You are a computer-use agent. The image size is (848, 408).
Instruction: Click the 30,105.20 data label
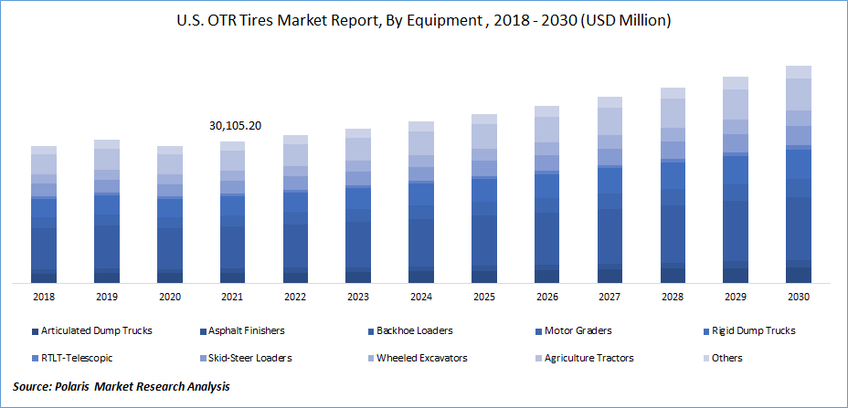(235, 126)
